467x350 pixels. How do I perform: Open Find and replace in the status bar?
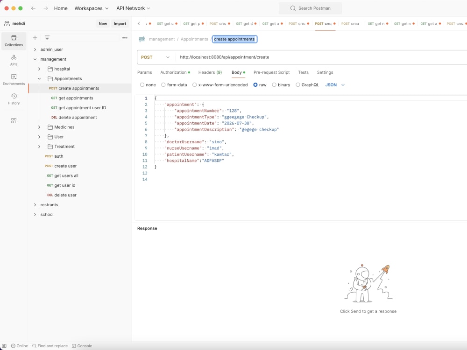(50, 346)
